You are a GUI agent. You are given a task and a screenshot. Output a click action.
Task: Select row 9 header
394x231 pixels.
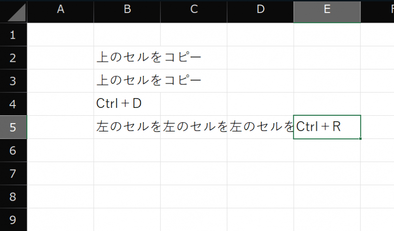tap(13, 219)
